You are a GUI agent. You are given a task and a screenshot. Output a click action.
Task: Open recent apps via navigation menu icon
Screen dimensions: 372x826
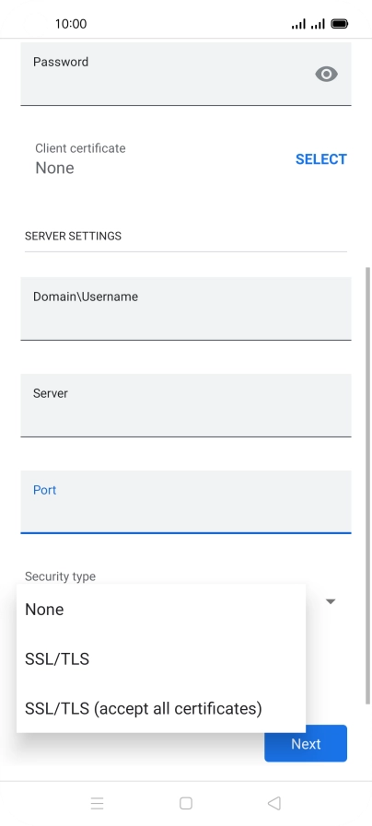coord(97,803)
